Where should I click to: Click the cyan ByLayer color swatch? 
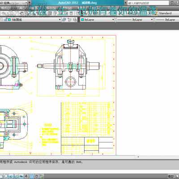tap(82, 20)
